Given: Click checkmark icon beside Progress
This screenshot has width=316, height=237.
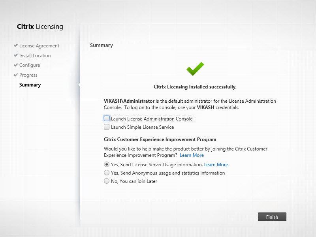Looking at the screenshot, I should click(16, 75).
